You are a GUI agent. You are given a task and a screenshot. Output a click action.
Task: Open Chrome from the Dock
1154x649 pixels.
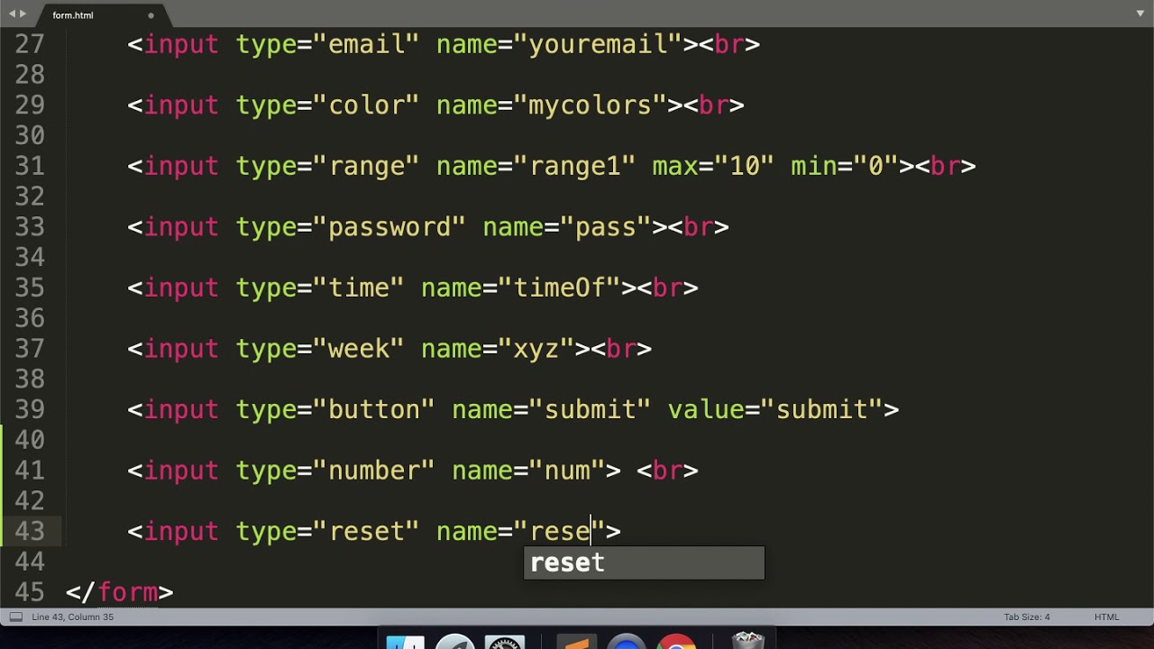pos(675,642)
